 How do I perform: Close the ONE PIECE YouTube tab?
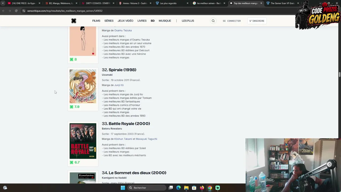click(39, 3)
